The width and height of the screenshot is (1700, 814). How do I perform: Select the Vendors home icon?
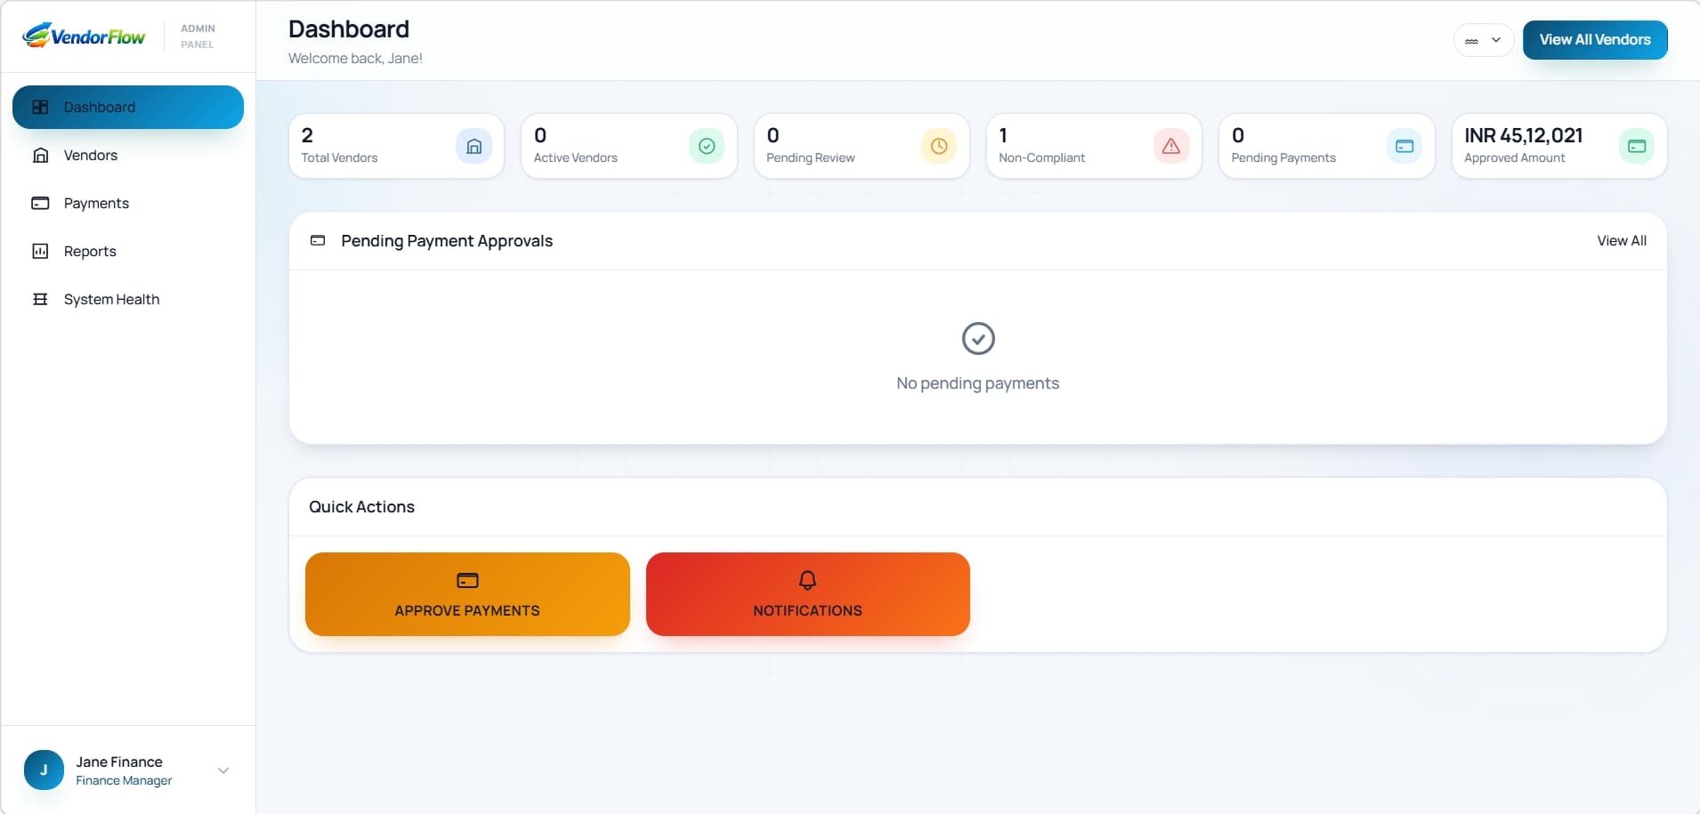point(41,155)
